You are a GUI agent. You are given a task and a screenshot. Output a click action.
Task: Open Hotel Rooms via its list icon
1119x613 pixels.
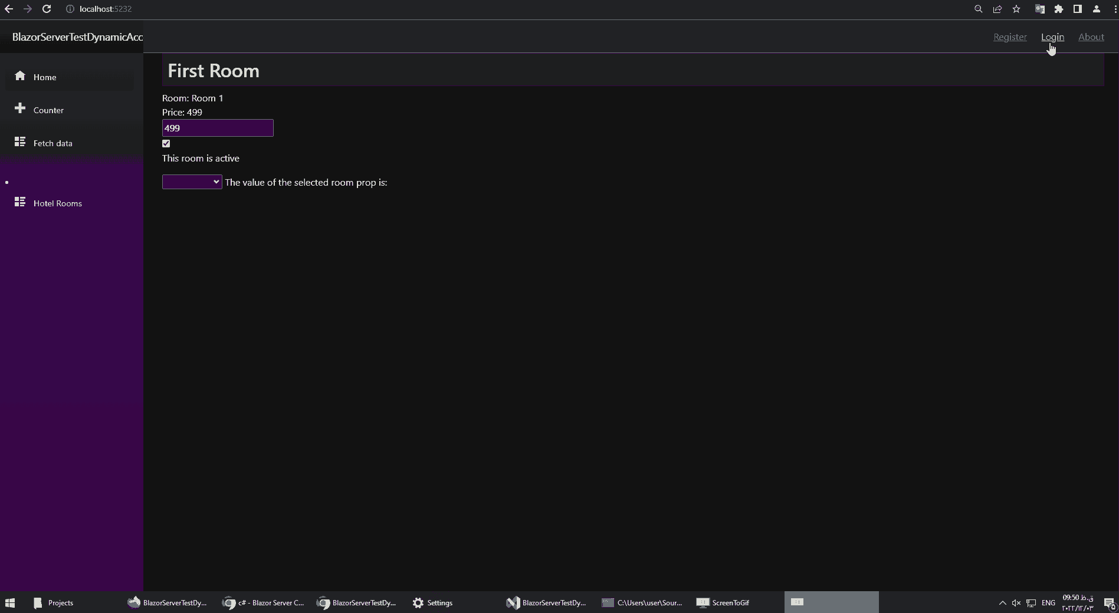(x=21, y=202)
